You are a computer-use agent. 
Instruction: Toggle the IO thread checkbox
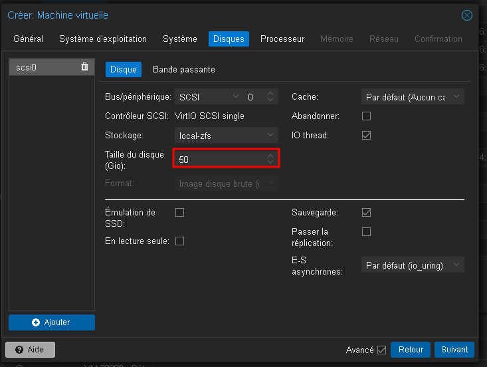pos(366,136)
